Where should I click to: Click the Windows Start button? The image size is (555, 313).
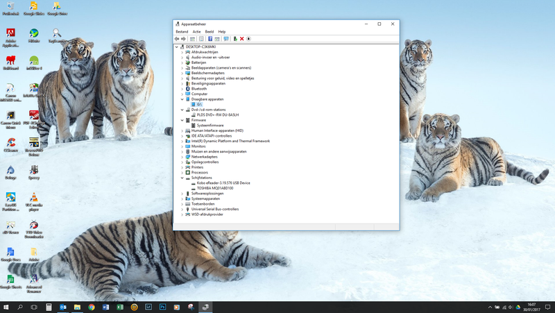click(x=6, y=307)
